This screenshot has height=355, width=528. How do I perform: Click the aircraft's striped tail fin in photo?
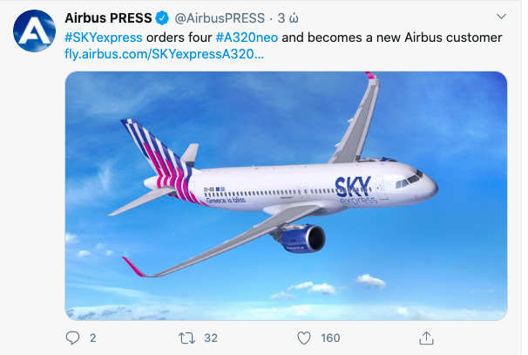click(157, 157)
